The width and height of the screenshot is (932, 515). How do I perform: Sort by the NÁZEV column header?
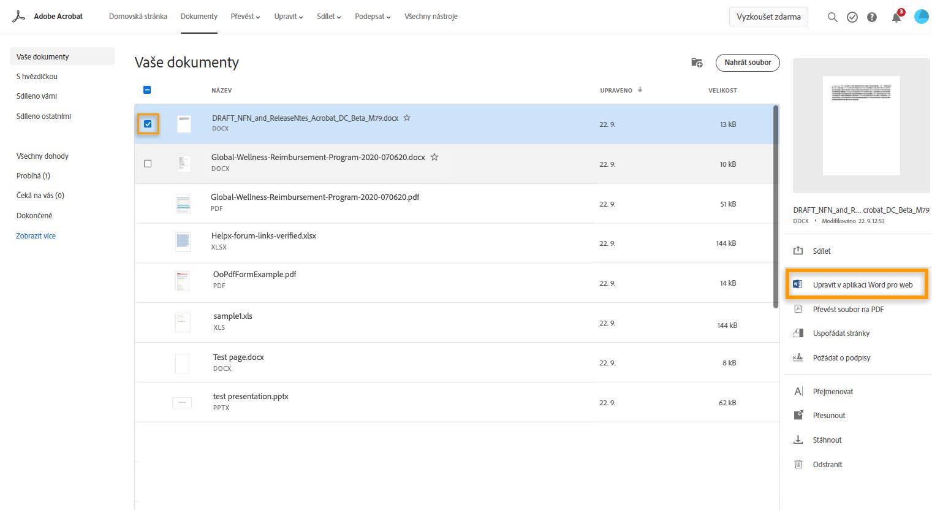click(221, 90)
